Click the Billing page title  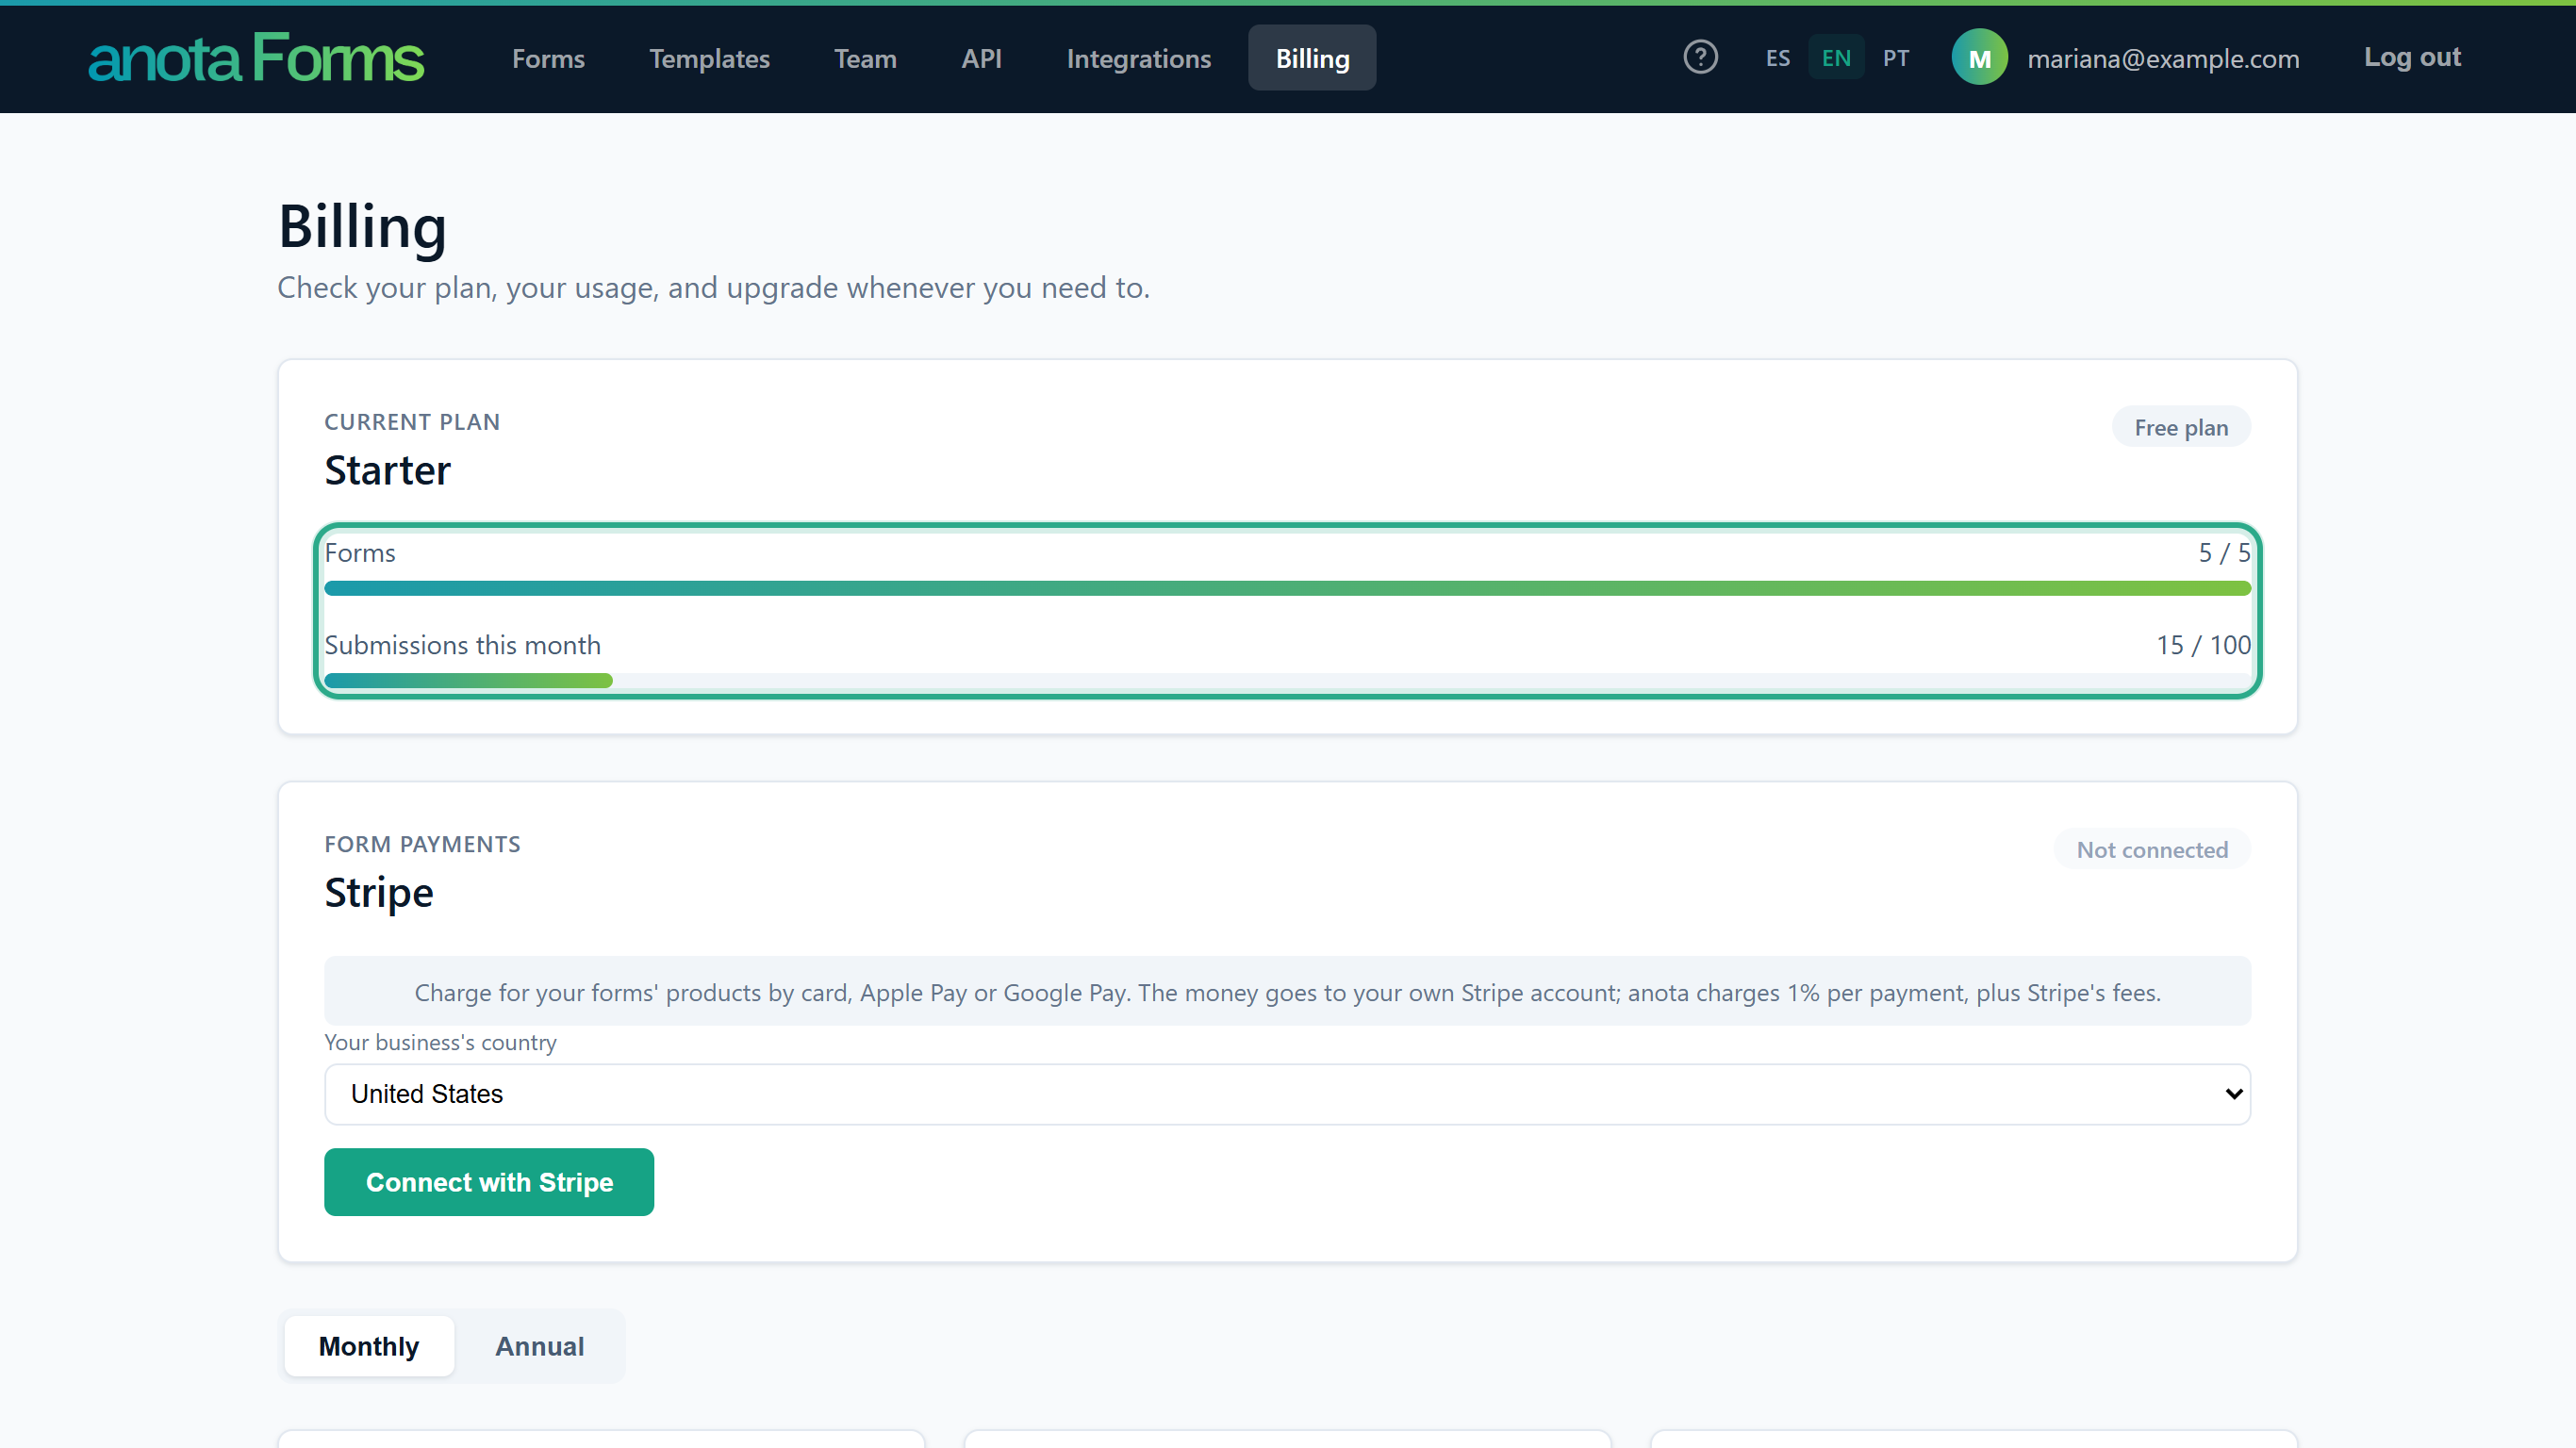[x=362, y=227]
